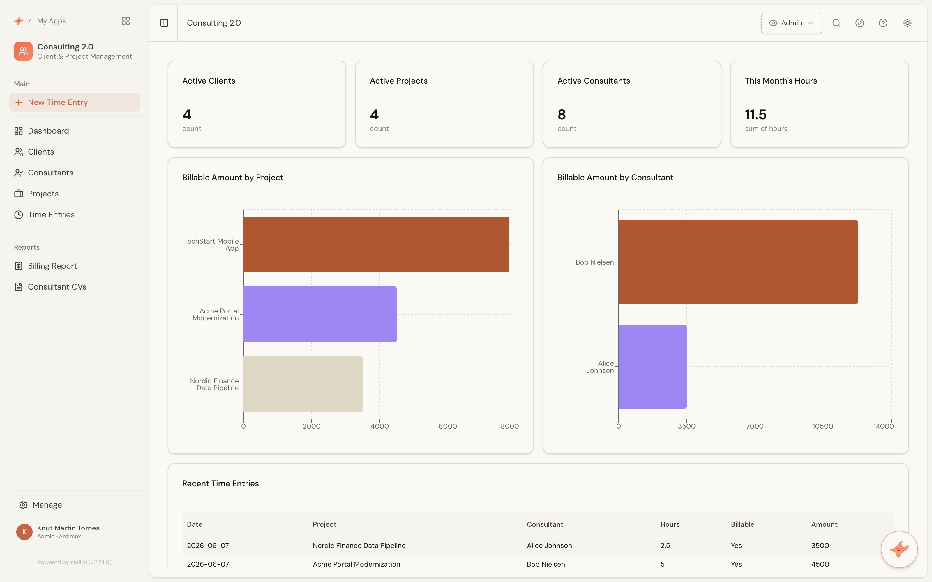Click the Amount column header
Screen dimensions: 932x582
coord(824,524)
